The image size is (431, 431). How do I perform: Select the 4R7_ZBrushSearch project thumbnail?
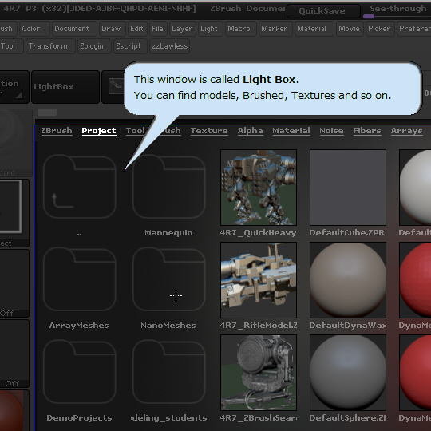pos(259,373)
